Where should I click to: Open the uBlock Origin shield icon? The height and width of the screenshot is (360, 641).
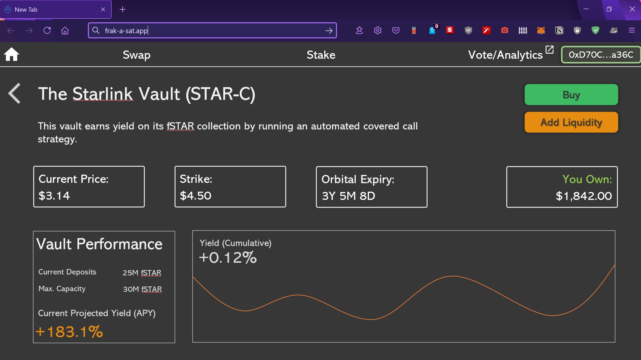(468, 30)
